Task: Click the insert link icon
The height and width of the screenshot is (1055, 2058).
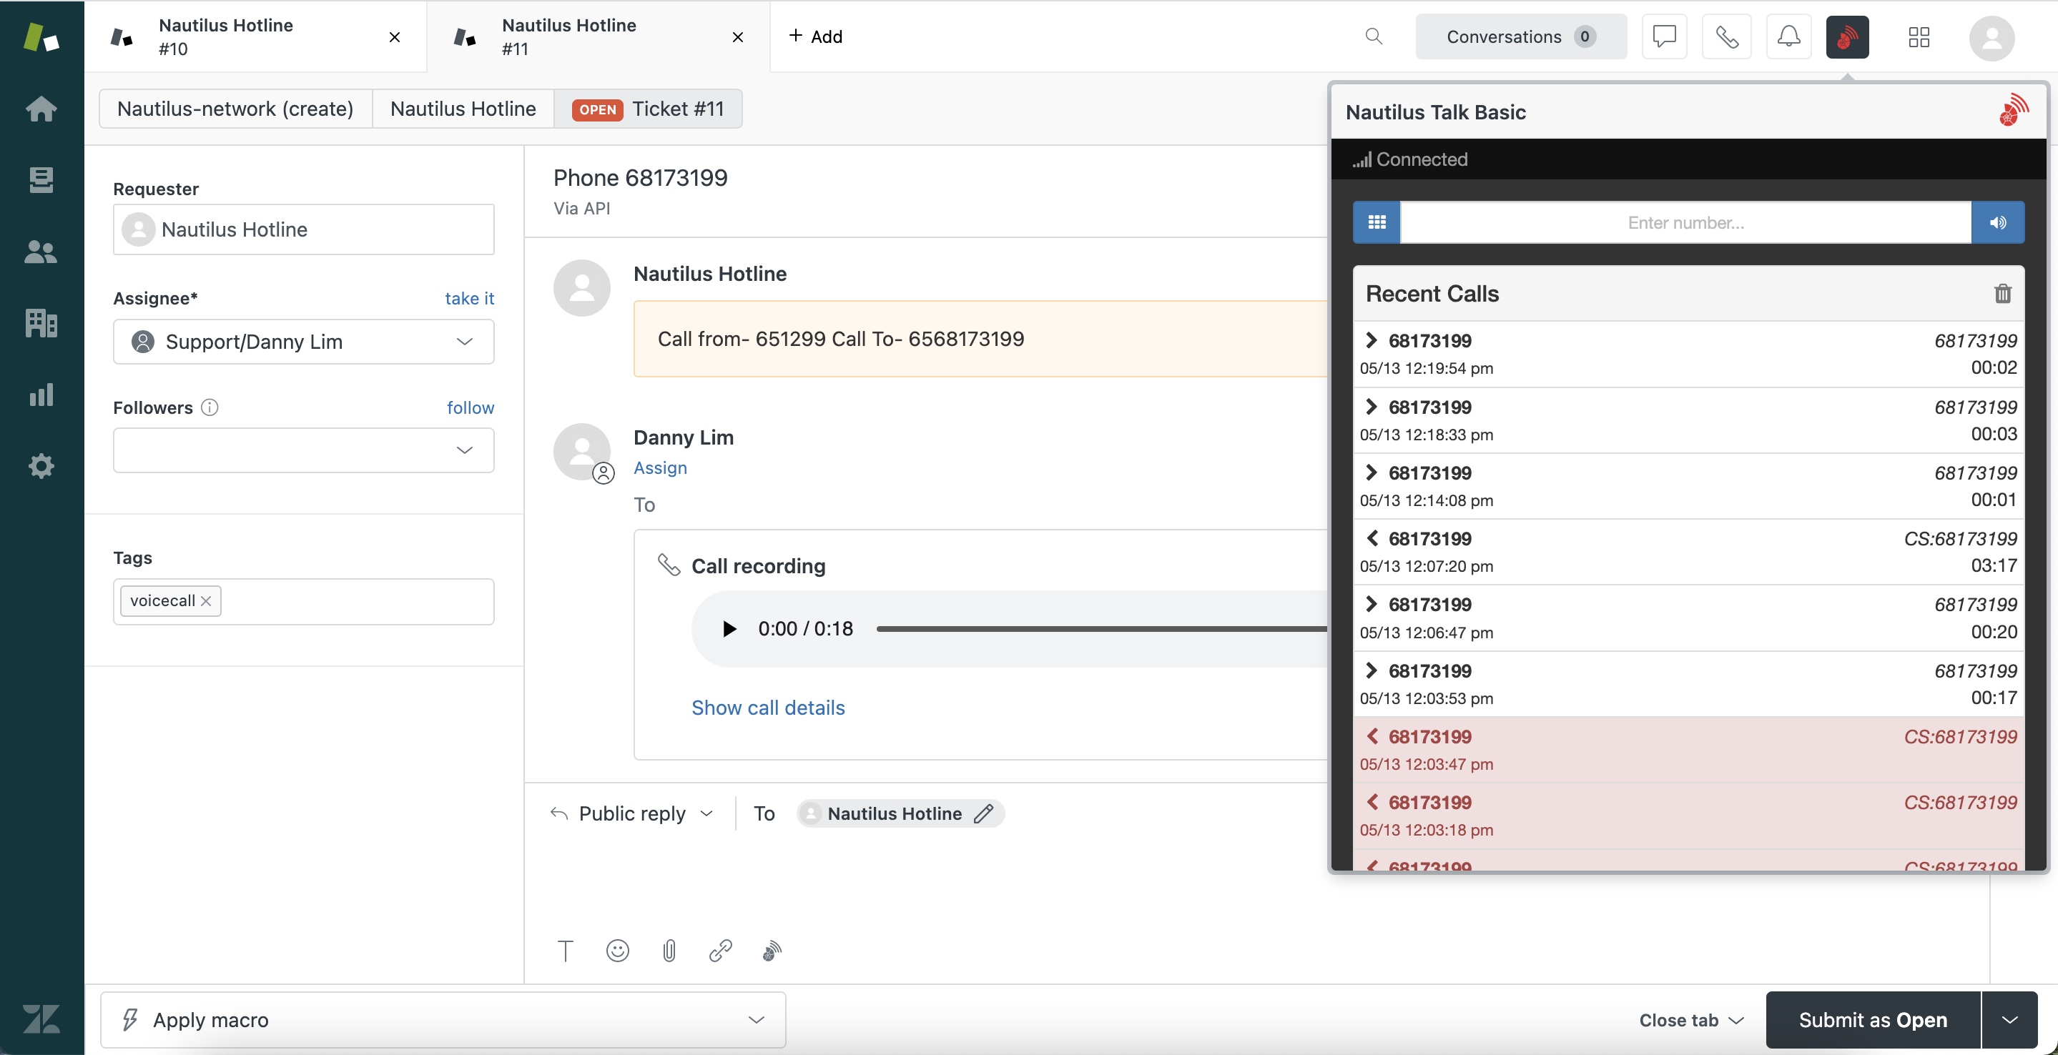Action: coord(721,951)
